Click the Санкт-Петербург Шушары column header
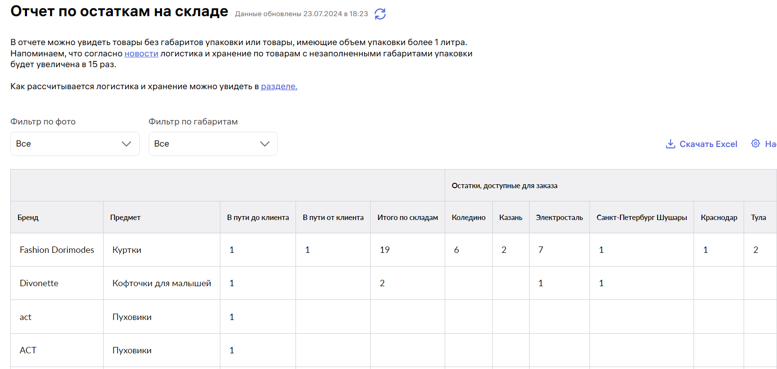 642,218
